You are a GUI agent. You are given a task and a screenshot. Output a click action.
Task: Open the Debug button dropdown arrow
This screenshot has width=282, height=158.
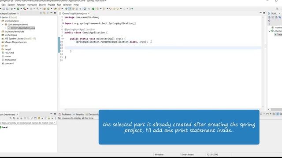click(x=15, y=9)
